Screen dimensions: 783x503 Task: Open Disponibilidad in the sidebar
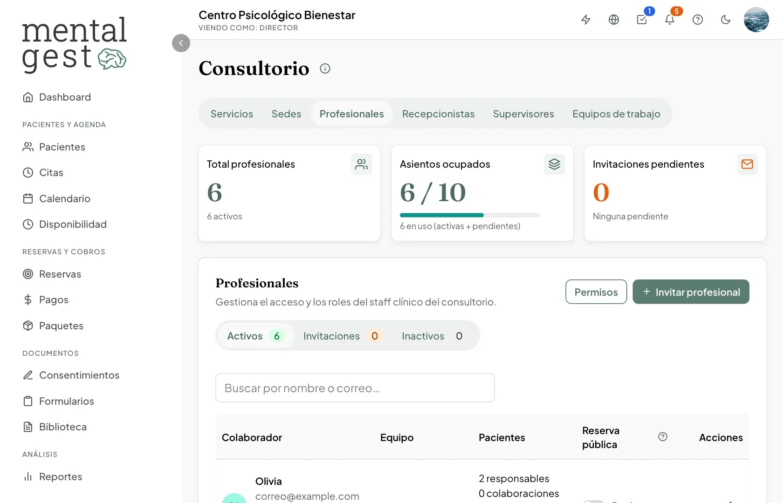pos(65,224)
